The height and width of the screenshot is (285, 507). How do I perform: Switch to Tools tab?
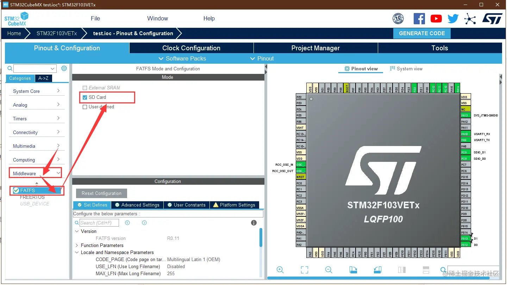click(440, 48)
